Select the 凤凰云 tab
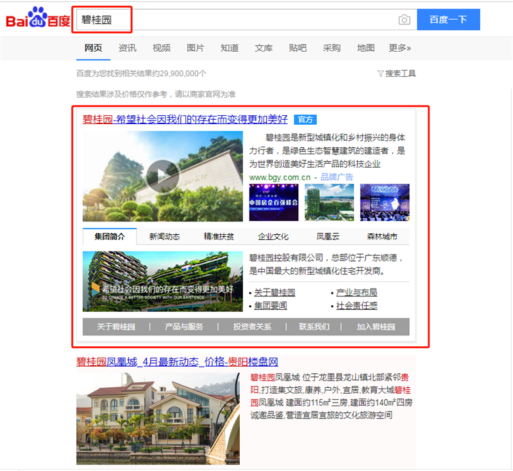513x471 pixels. [328, 237]
